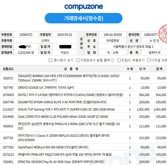This screenshot has width=167, height=165.
Task: Click unit price 89,000 for darkFlash cooler
Action: pos(145,147)
